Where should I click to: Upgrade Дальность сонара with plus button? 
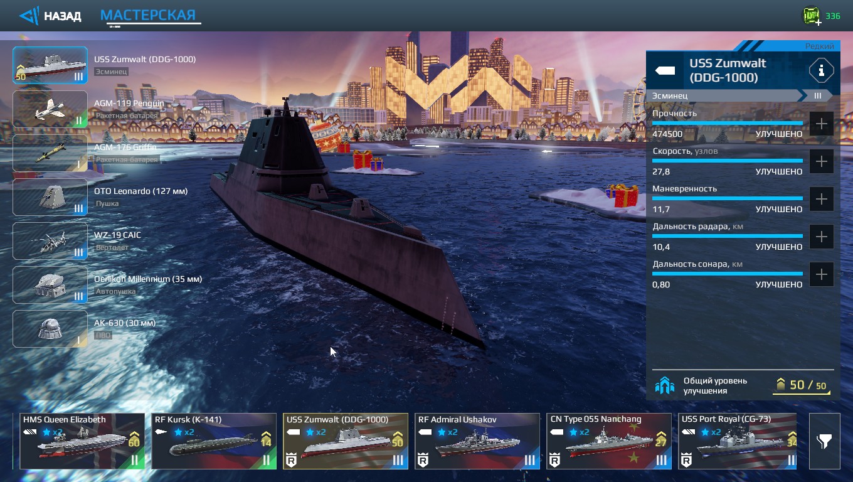pos(821,274)
